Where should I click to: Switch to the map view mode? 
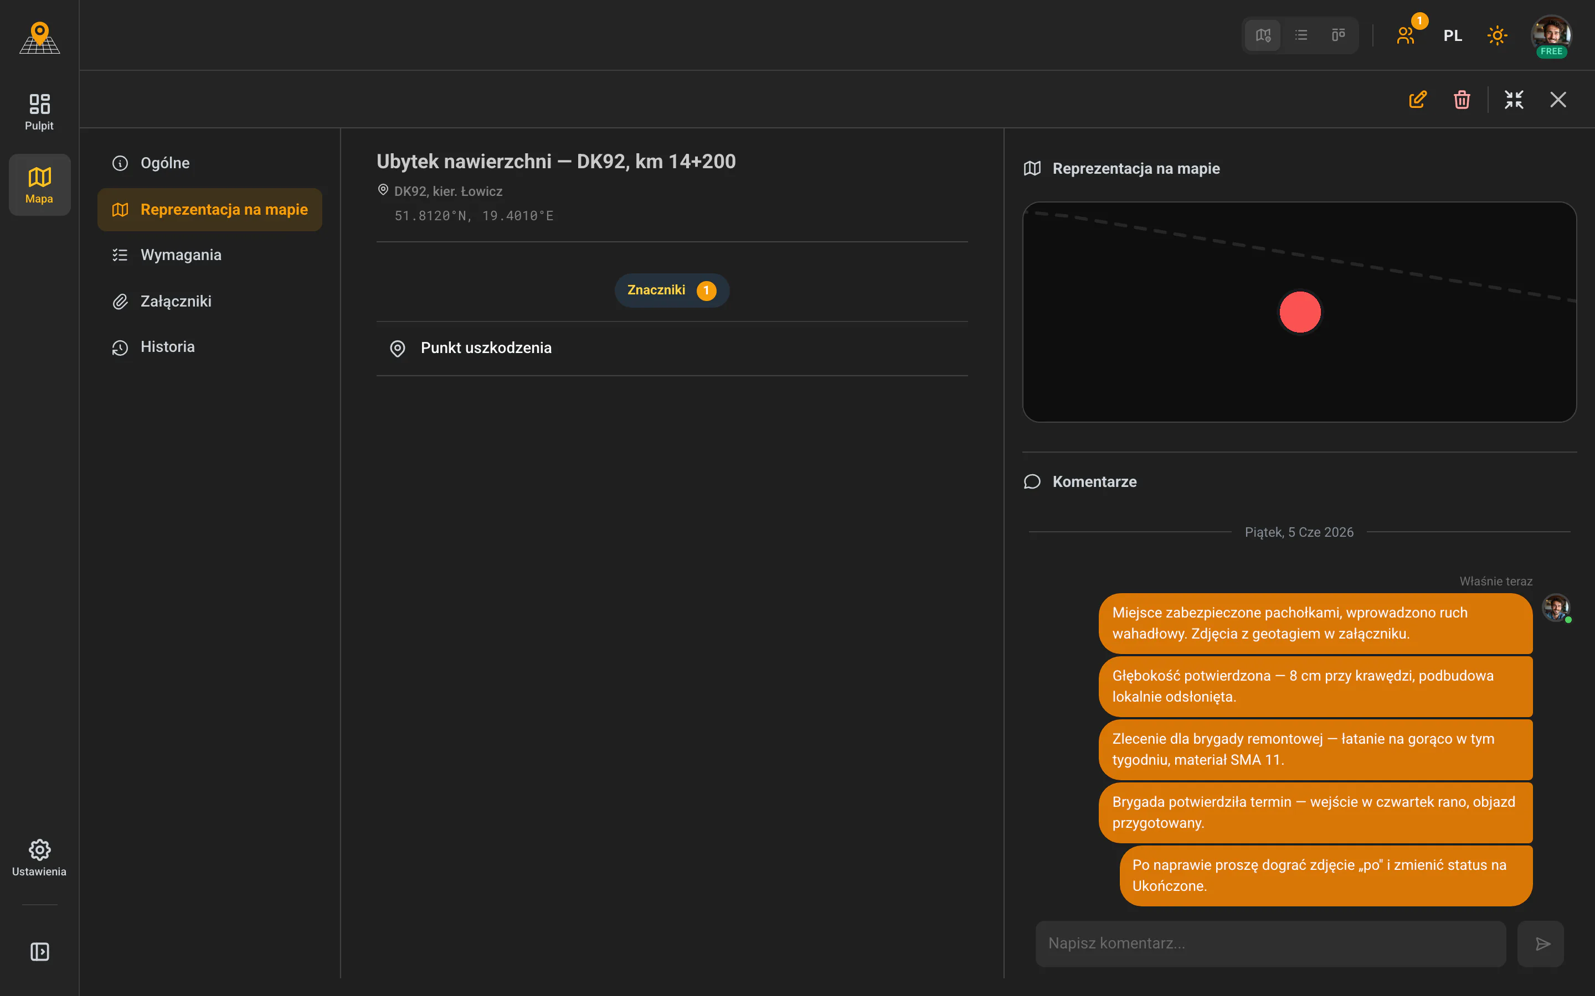[x=1263, y=35]
